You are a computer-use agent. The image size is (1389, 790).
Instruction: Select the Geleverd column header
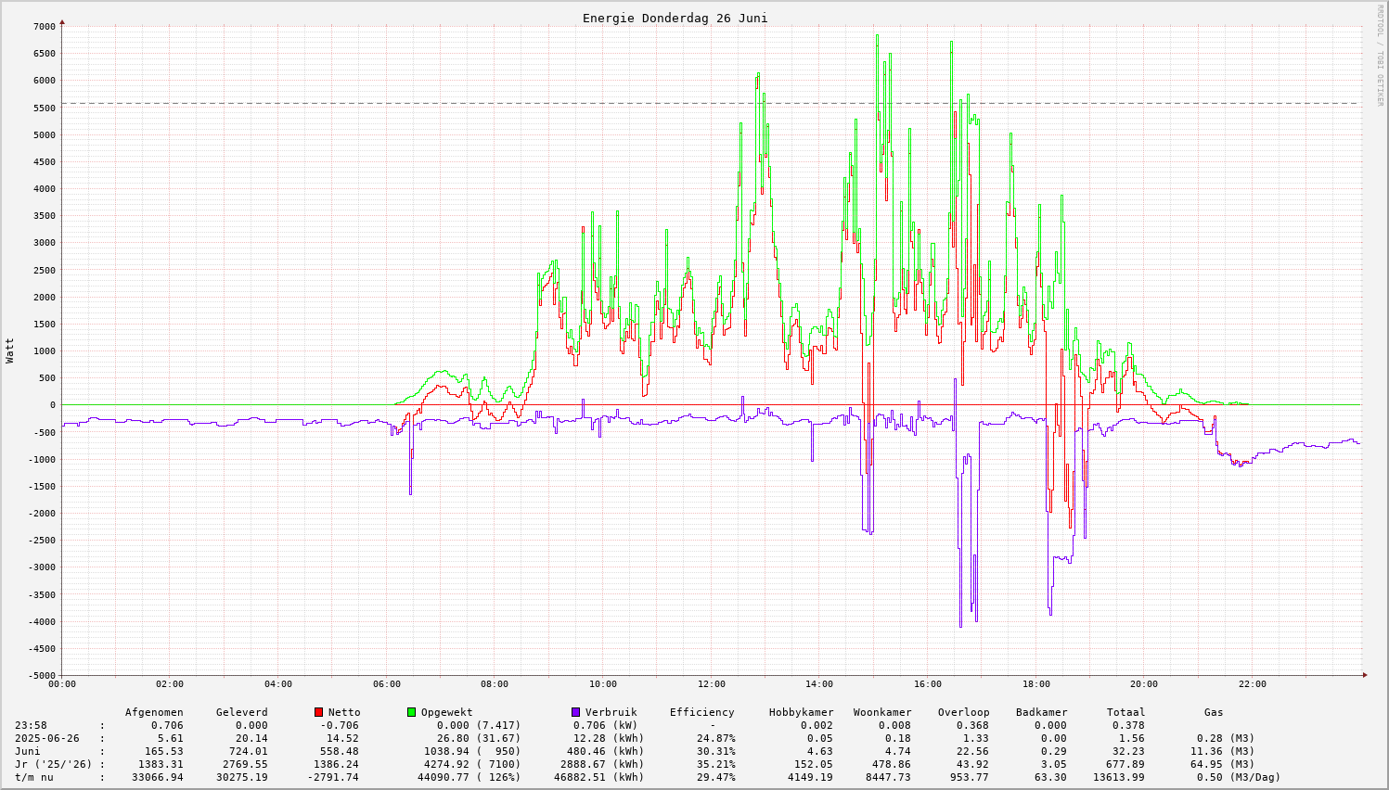241,712
